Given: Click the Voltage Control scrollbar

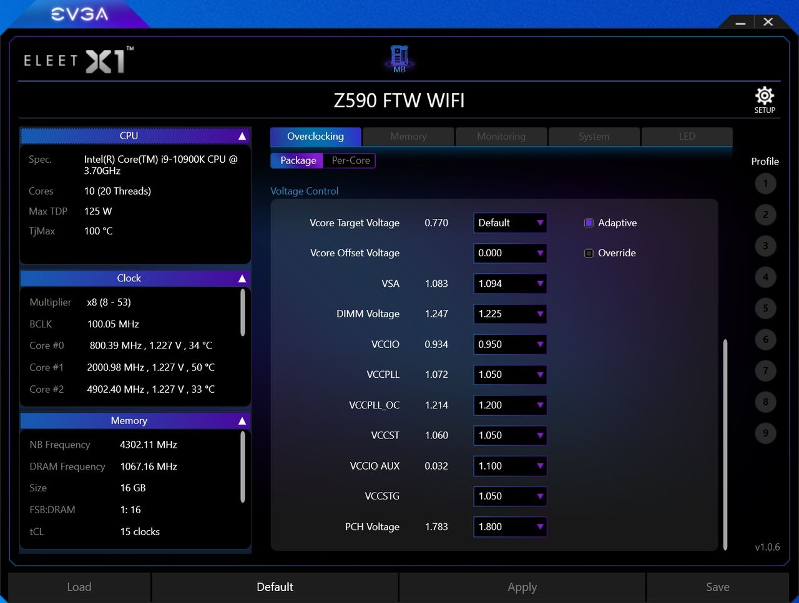Looking at the screenshot, I should coord(725,445).
